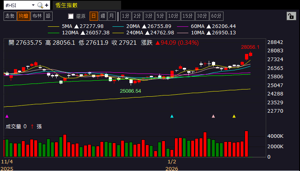Click the 240MA value 24762.98
The image size is (300, 171).
coord(162,33)
